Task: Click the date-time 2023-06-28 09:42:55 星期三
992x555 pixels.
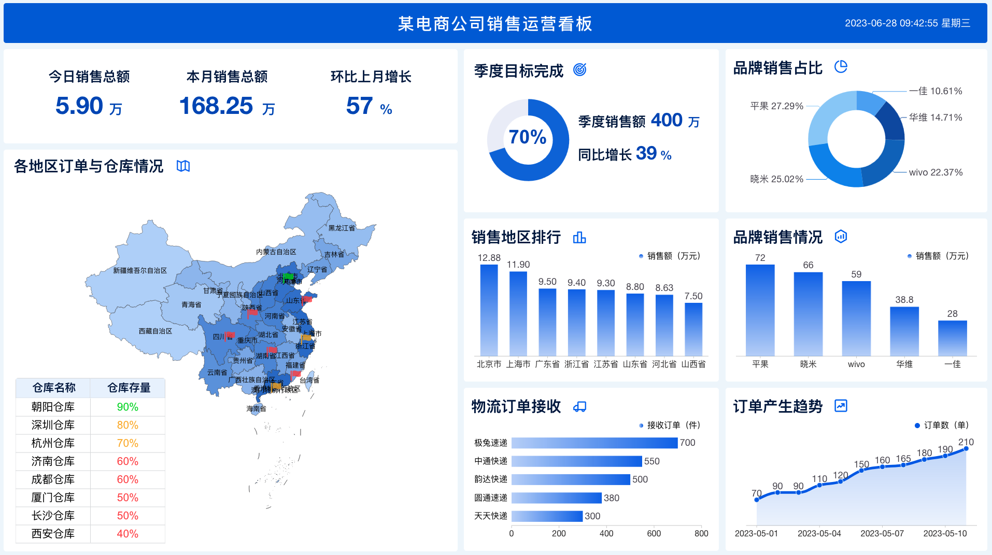Action: (x=908, y=23)
